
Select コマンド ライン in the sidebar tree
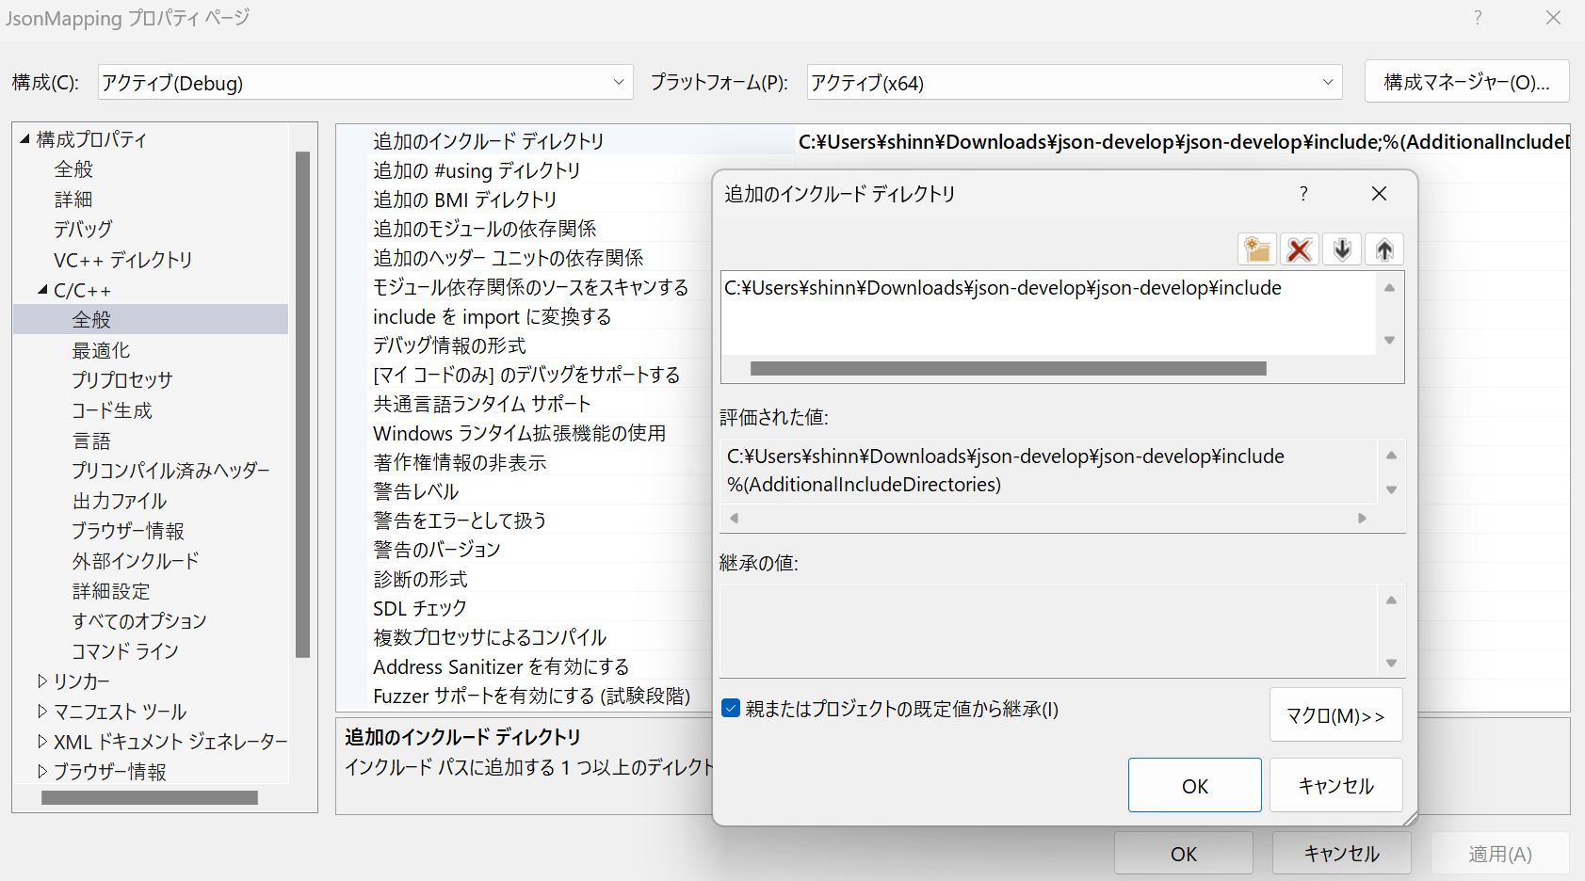[x=125, y=650]
